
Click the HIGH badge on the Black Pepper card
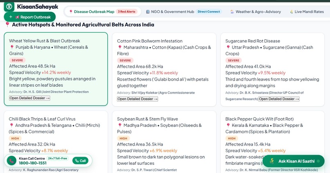coord(231,138)
